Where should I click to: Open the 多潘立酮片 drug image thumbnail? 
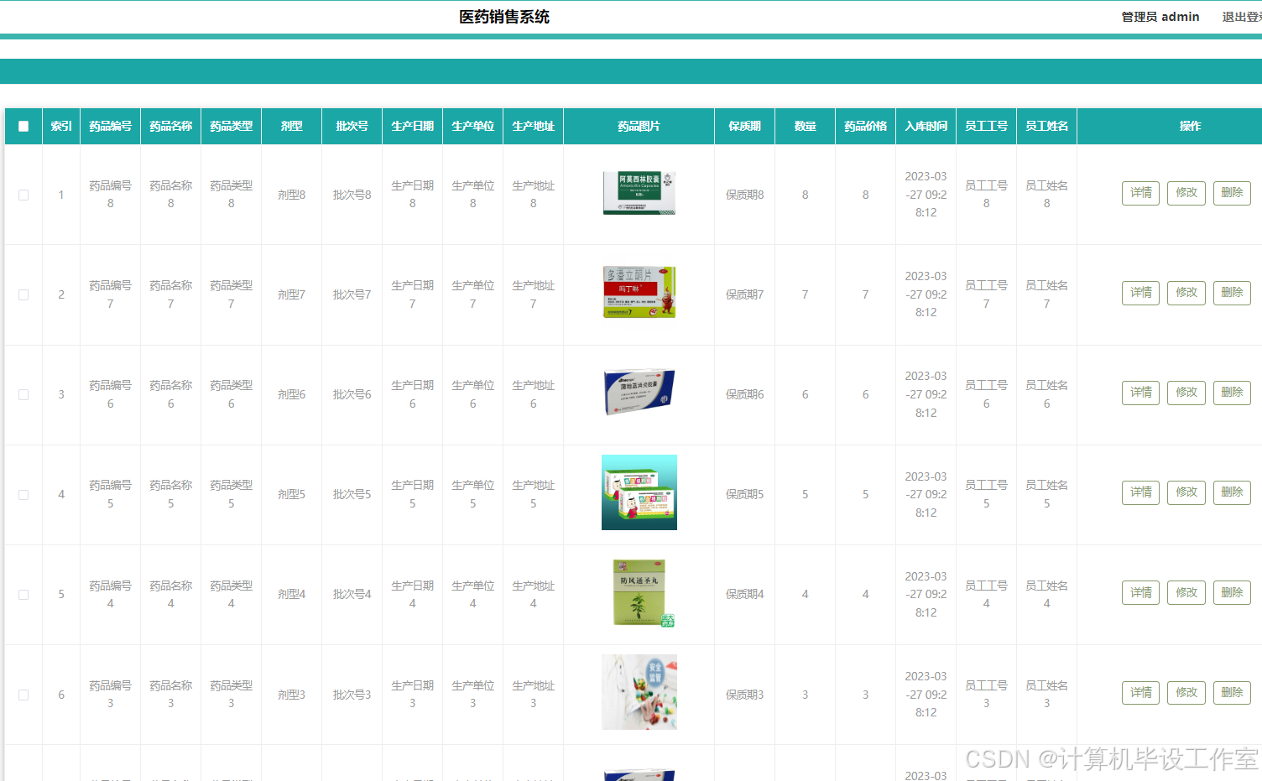pyautogui.click(x=639, y=292)
